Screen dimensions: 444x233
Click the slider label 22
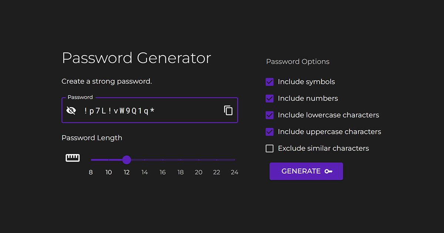tap(216, 172)
